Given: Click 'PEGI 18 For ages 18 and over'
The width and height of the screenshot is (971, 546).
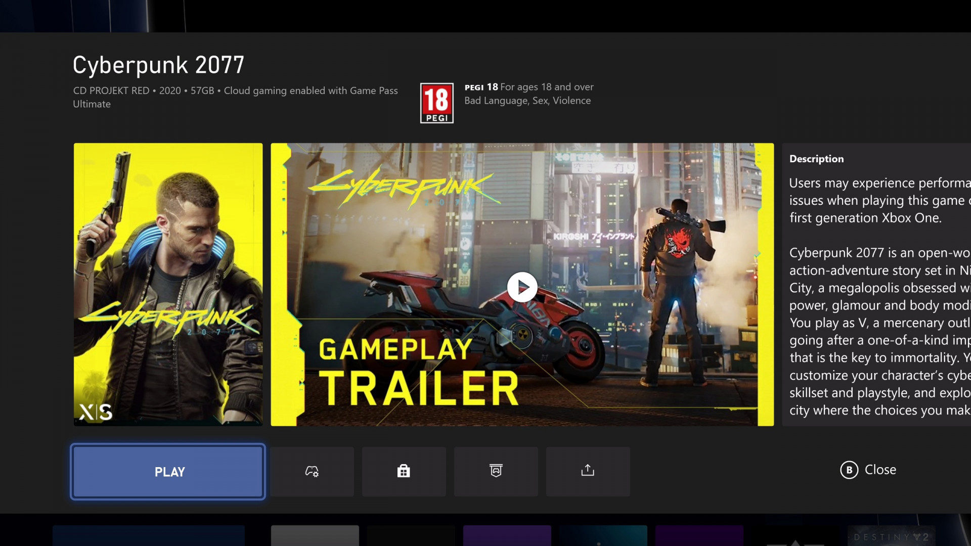Looking at the screenshot, I should [x=529, y=87].
